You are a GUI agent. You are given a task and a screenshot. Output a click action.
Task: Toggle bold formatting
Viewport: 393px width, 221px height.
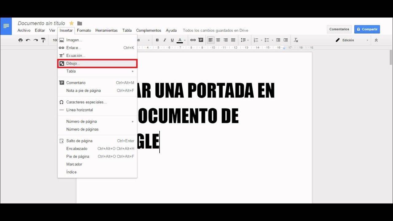click(x=157, y=40)
